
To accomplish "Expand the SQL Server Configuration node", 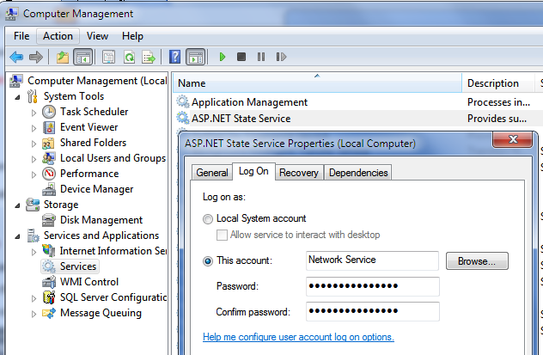I will (x=34, y=298).
